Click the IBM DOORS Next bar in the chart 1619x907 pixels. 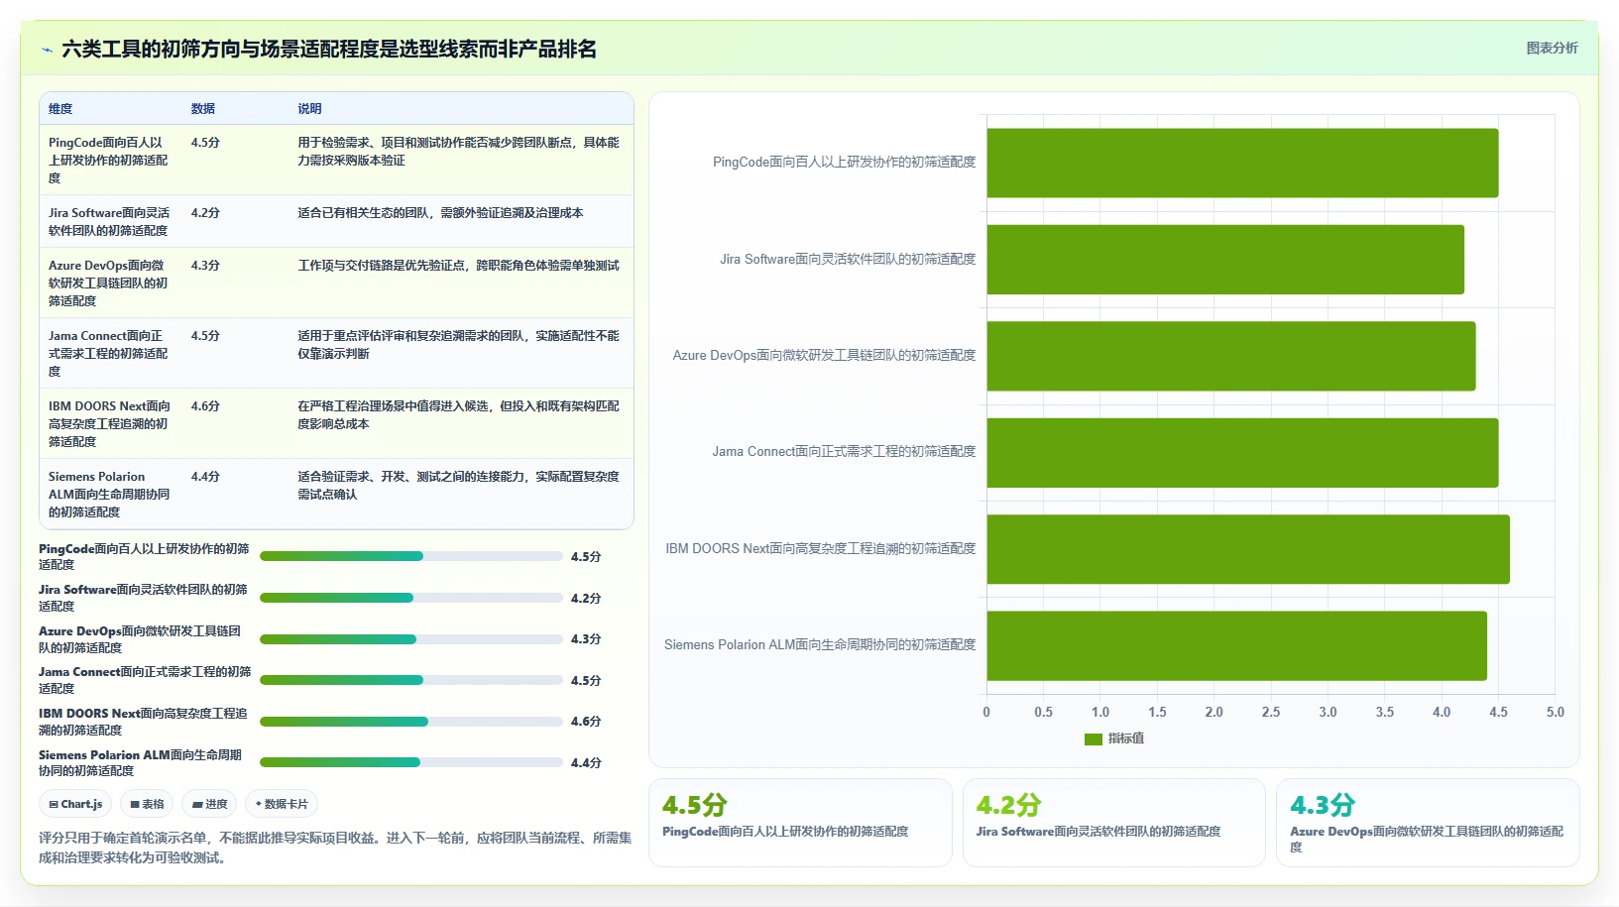[x=1248, y=549]
